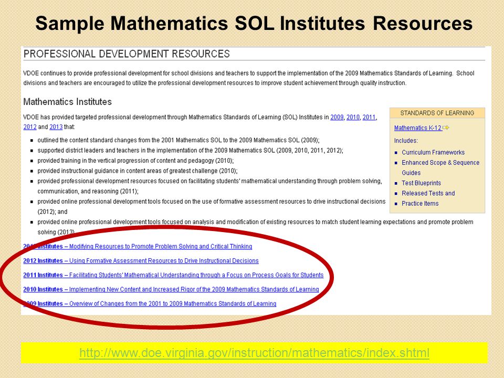Open 2010 Institutes New Content and Rigor link
Screen dimensions: 504x378
[x=171, y=289]
